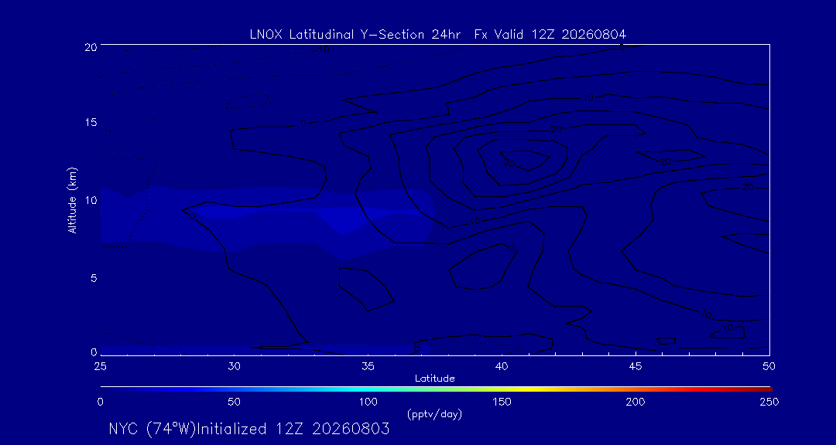Click the Latitude axis label
Image resolution: width=836 pixels, height=445 pixels.
click(x=434, y=379)
